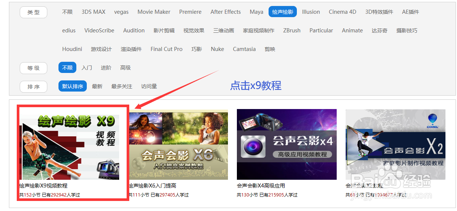Click 共152小节 已有292942人学过 text

coord(50,195)
